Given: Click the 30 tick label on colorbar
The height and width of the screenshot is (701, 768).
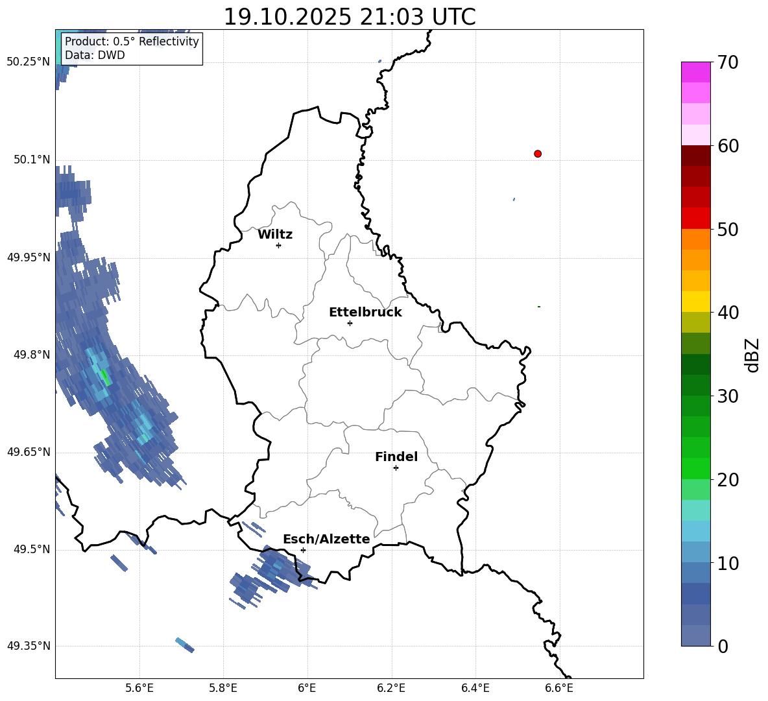Looking at the screenshot, I should click(x=728, y=396).
